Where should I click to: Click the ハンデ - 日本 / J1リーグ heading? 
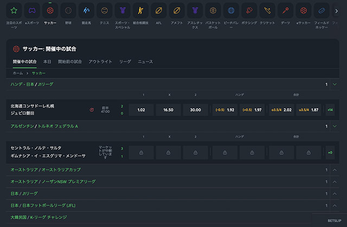(32, 84)
